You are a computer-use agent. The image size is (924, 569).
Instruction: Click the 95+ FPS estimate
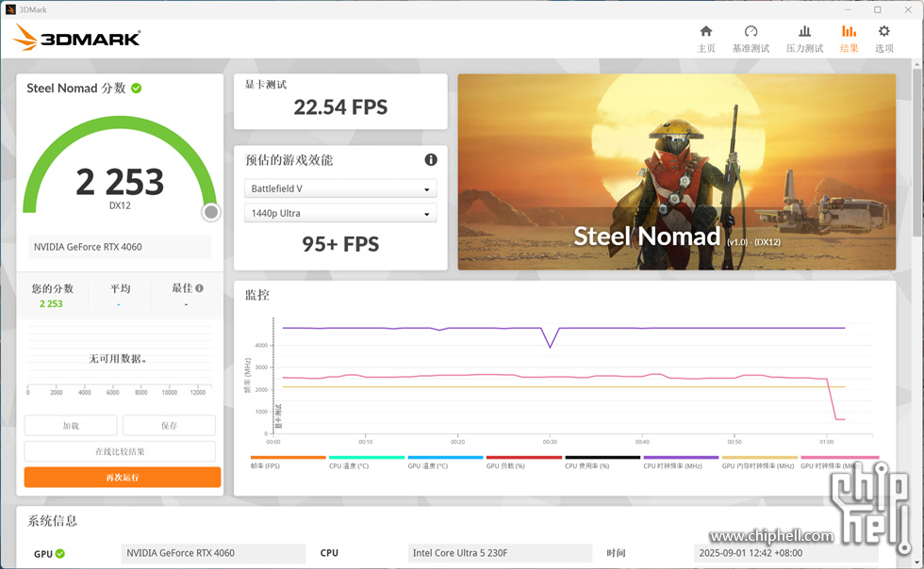point(340,244)
